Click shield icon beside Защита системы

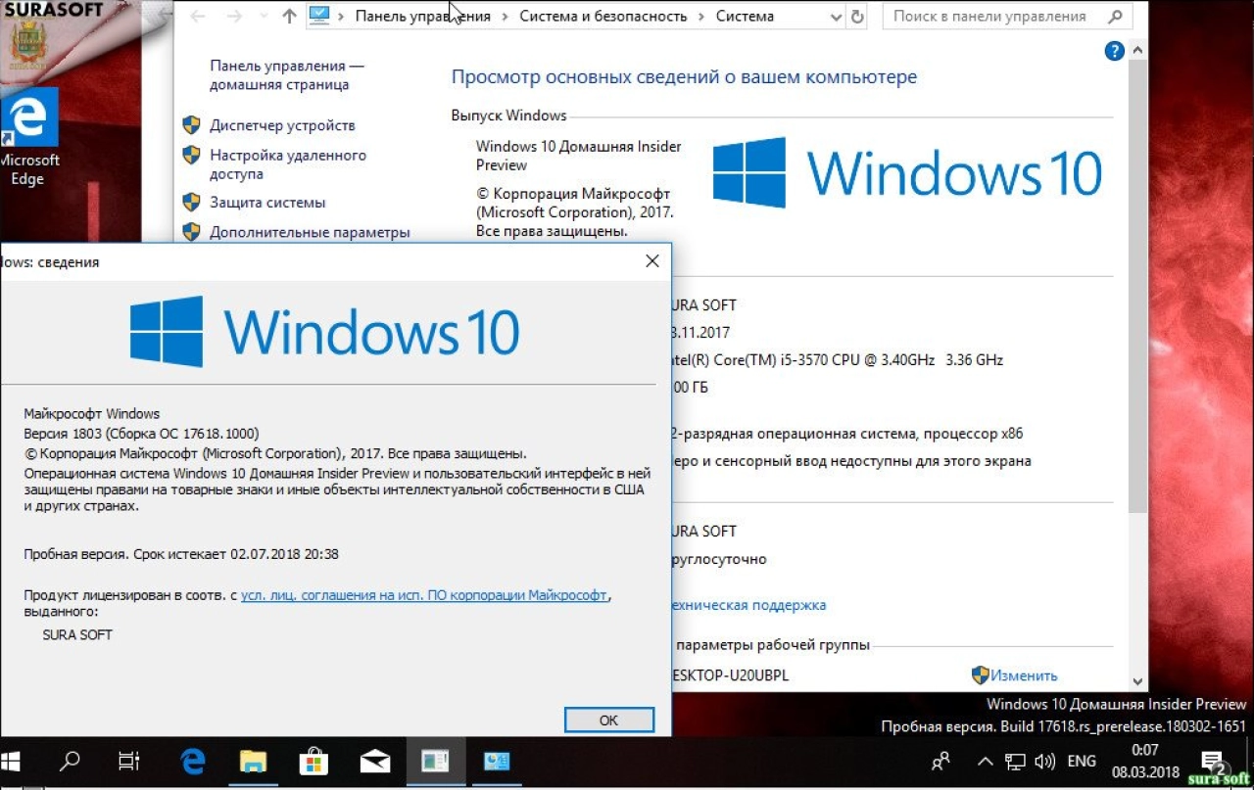191,203
